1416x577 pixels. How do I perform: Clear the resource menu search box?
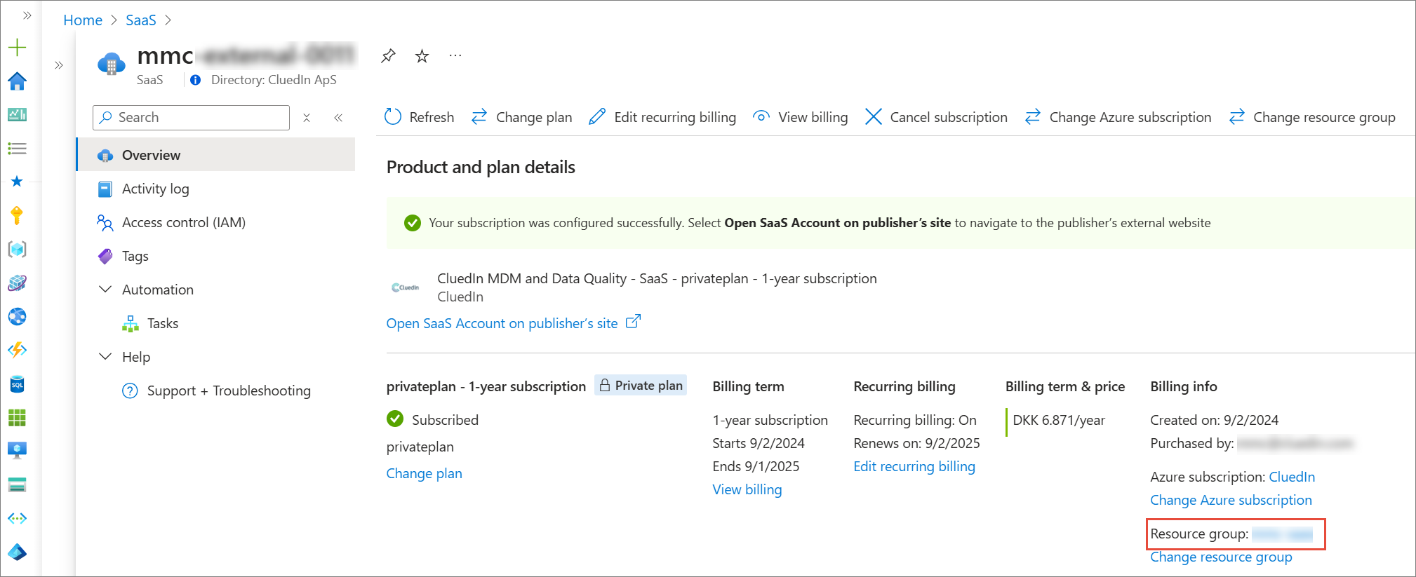(x=307, y=118)
